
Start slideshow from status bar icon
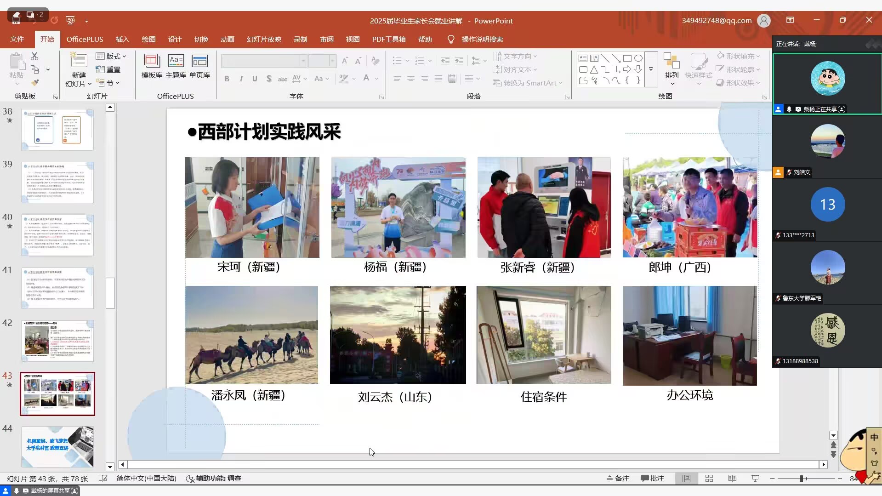pos(755,479)
